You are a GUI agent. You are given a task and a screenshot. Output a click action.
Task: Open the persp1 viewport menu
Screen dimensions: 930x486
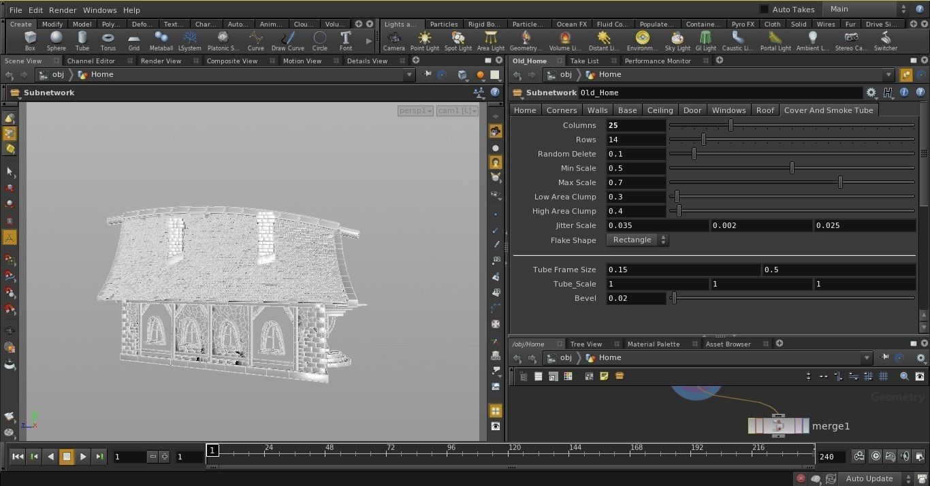(415, 110)
